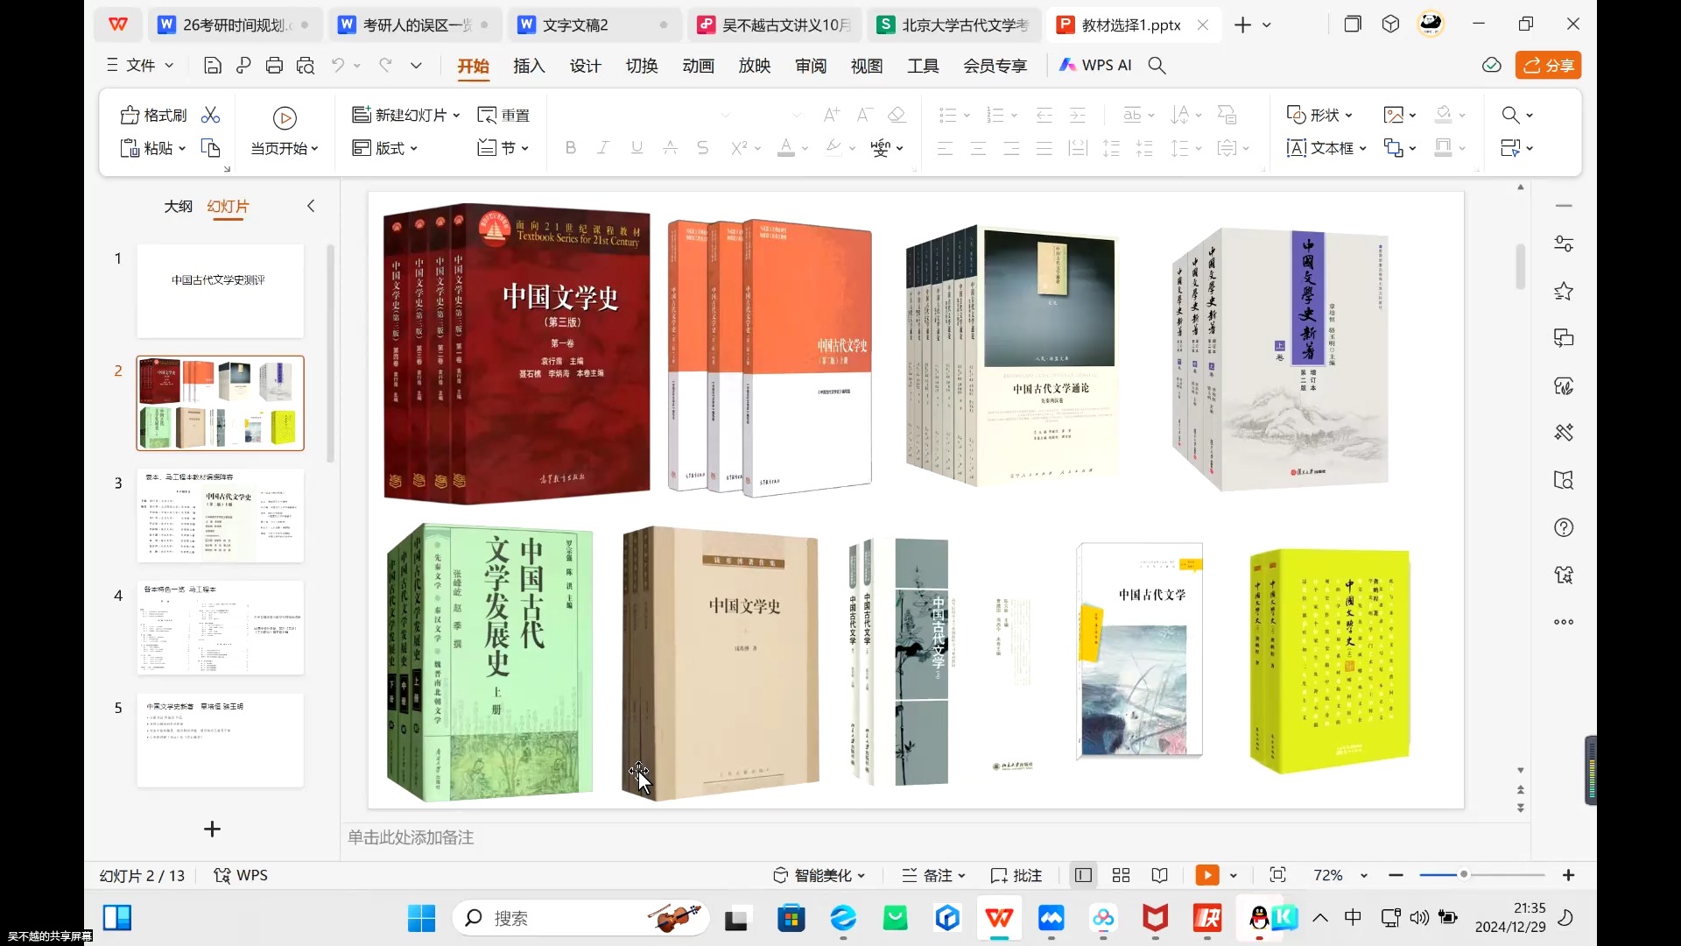The height and width of the screenshot is (946, 1681).
Task: Adjust the zoom slider handle
Action: [x=1463, y=875]
